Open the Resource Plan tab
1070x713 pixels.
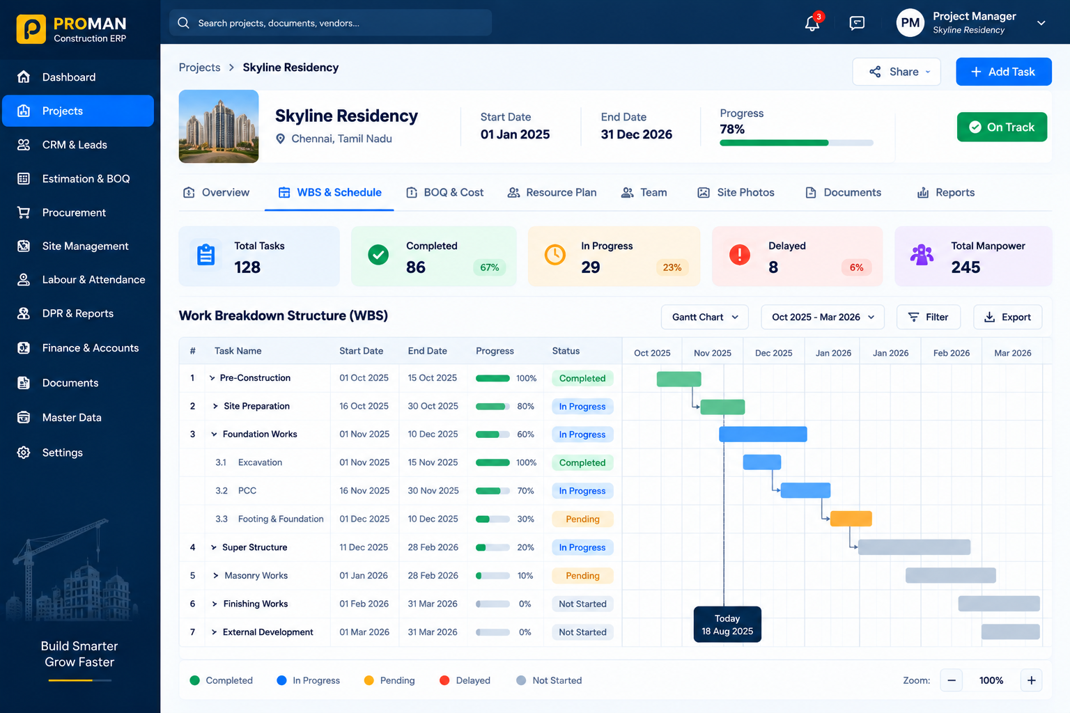[552, 193]
